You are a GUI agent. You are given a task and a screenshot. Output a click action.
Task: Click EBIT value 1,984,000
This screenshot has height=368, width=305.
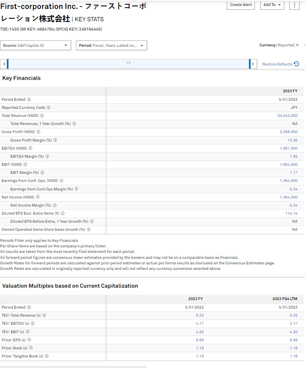pos(288,164)
